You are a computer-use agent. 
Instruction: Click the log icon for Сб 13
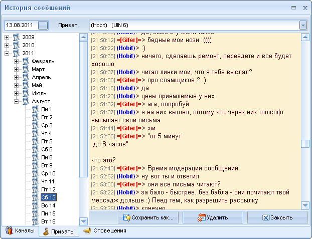(36, 197)
